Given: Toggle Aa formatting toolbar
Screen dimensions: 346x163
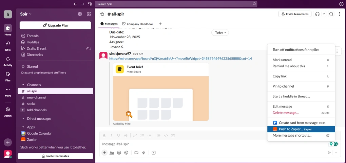Looking at the screenshot, I should [x=112, y=153].
